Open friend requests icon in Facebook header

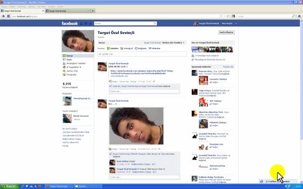point(81,24)
